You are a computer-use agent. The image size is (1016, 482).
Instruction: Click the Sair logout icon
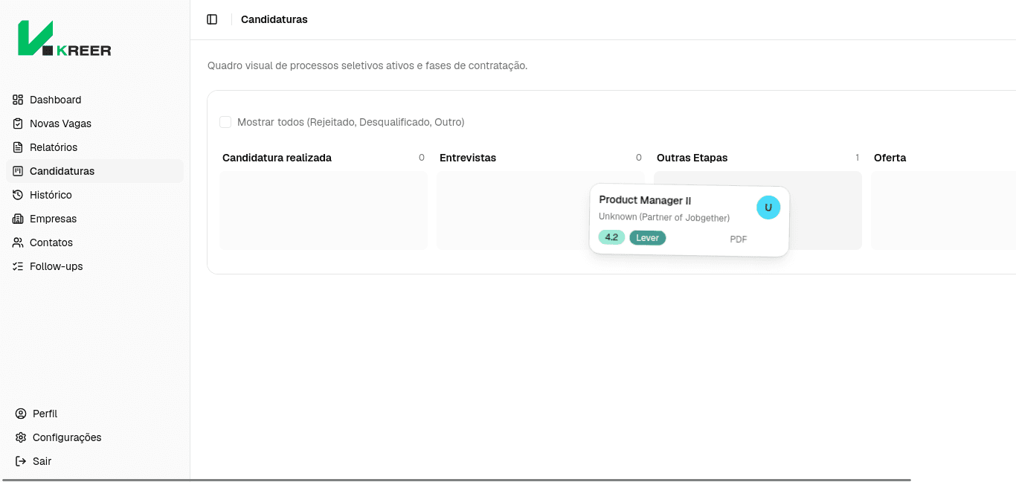pos(21,461)
